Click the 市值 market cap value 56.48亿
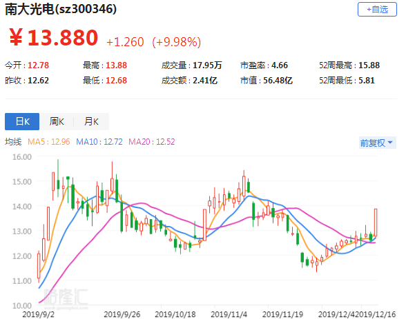The image size is (406, 319). (x=278, y=81)
